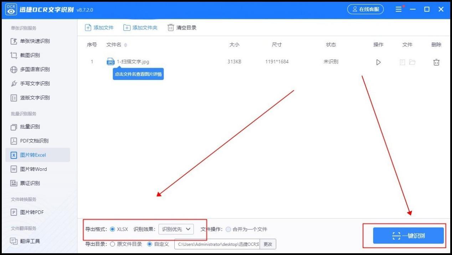This screenshot has height=255, width=452.
Task: Select 原文件目录 export directory radio
Action: click(x=113, y=244)
